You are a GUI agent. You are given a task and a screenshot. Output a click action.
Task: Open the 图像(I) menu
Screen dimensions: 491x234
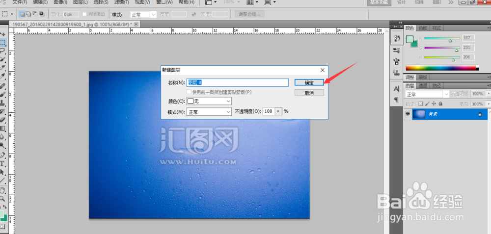tap(60, 2)
